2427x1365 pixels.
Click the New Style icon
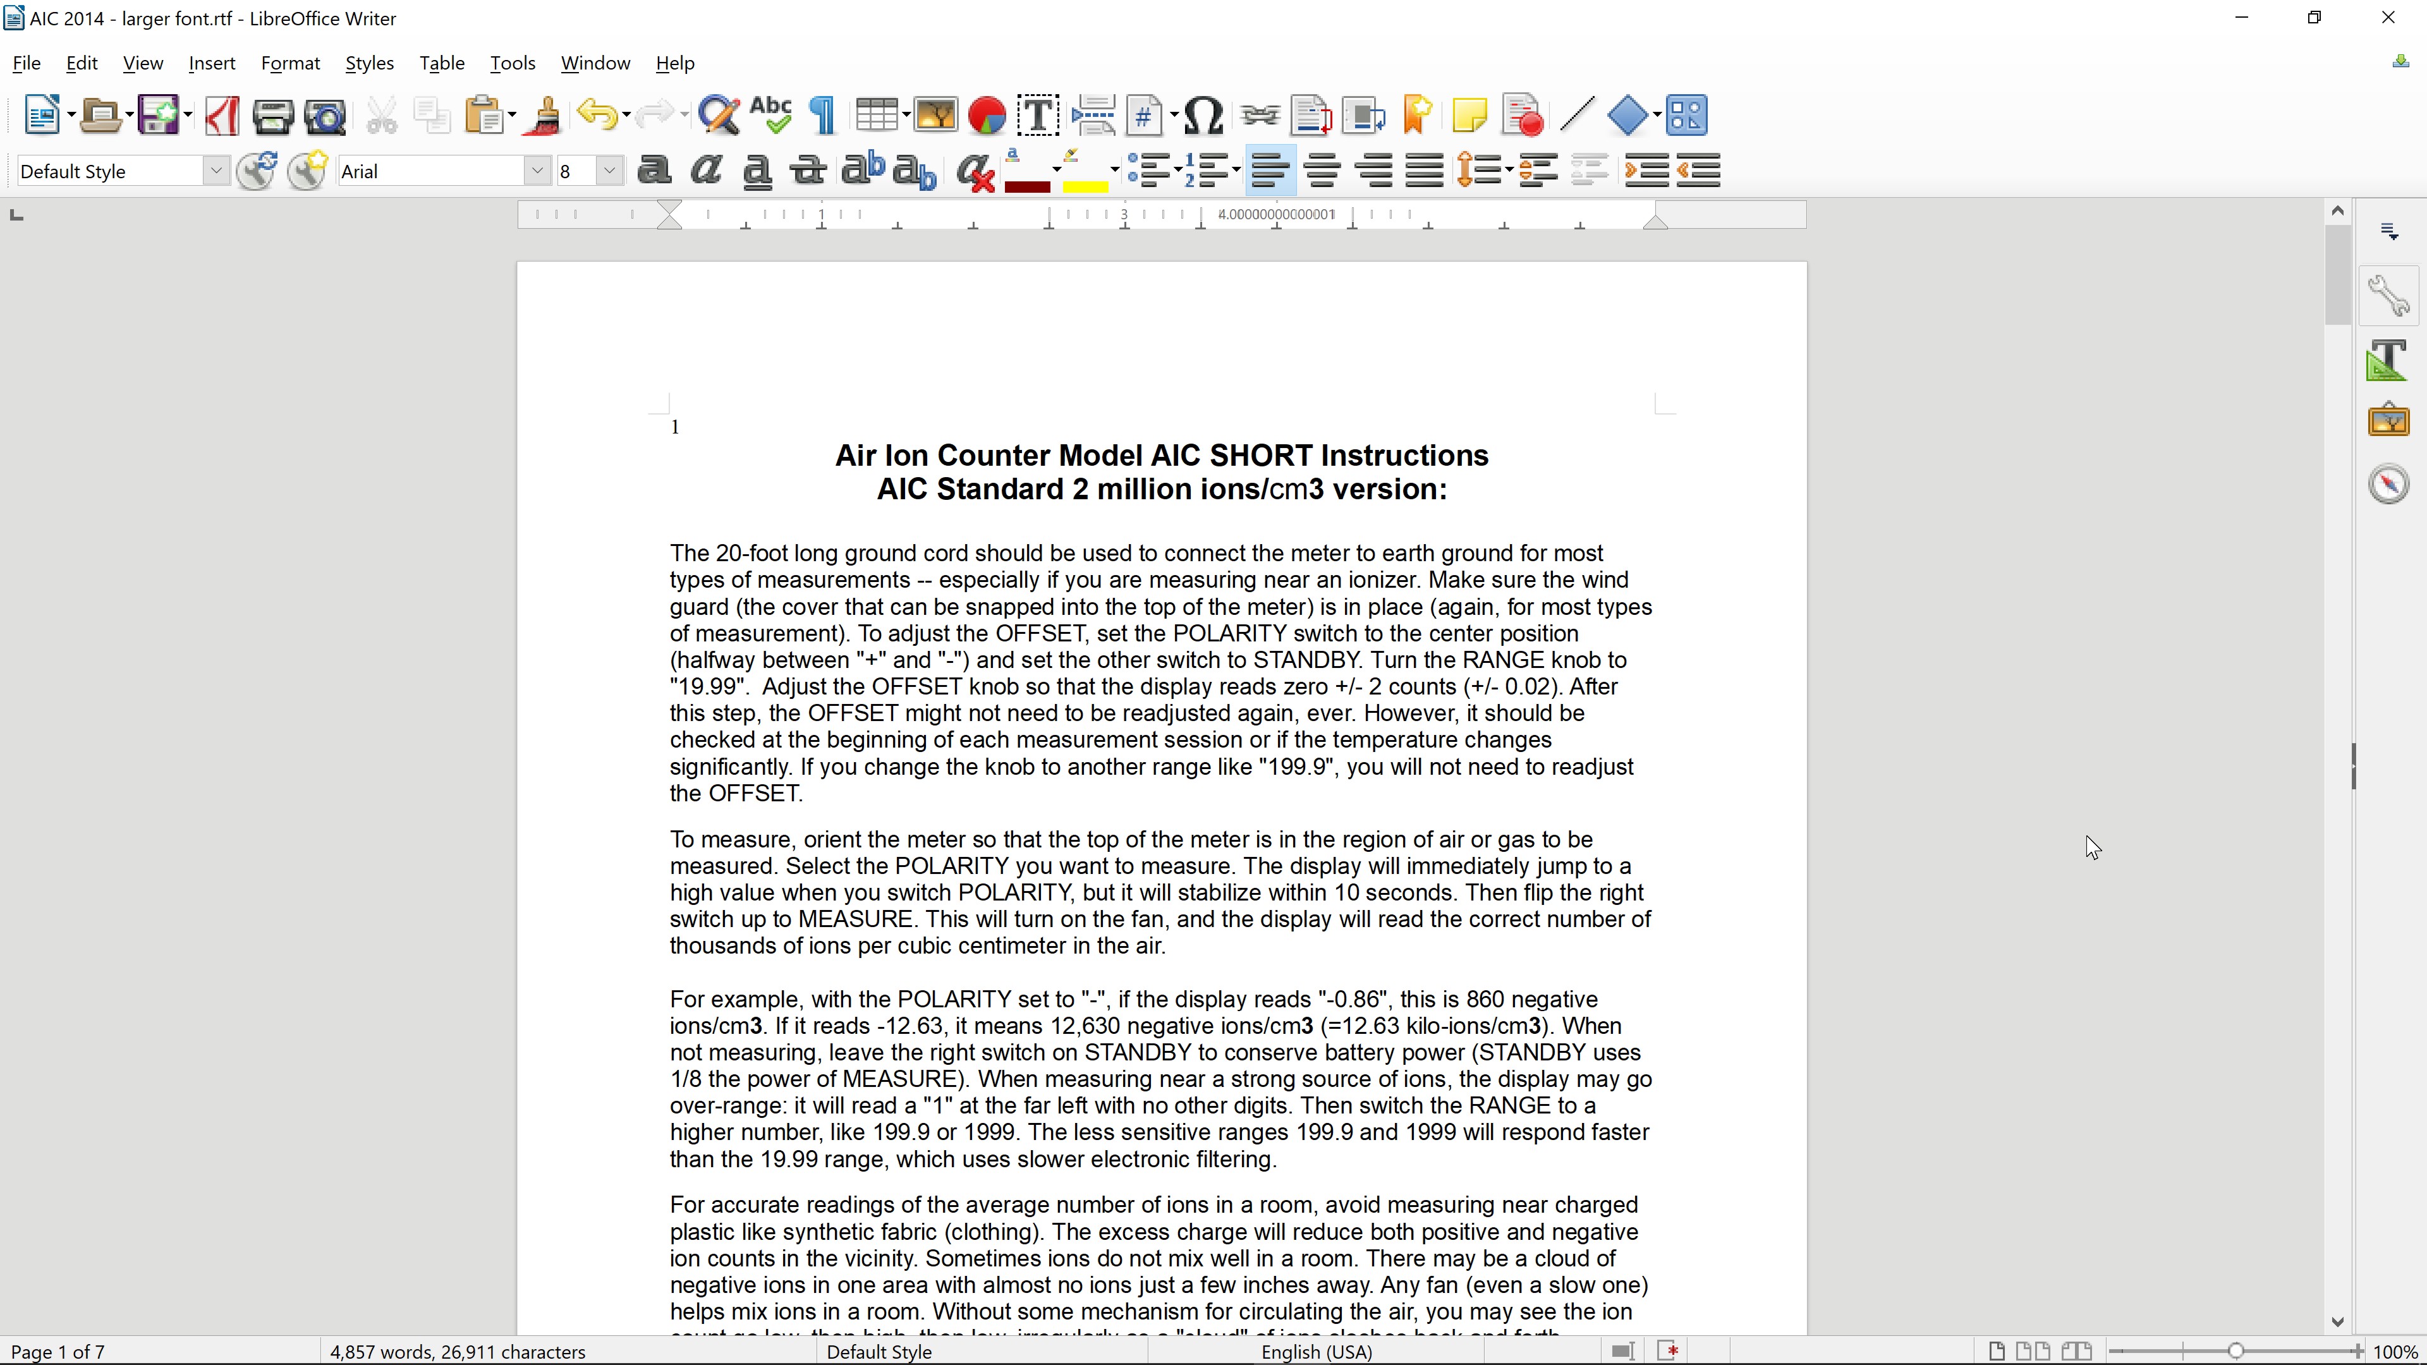pyautogui.click(x=307, y=171)
